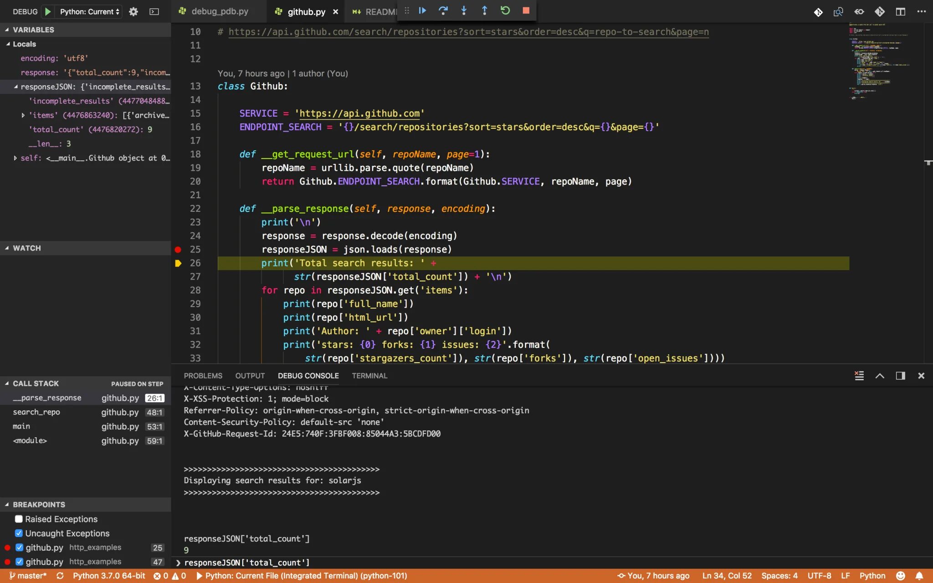The width and height of the screenshot is (933, 583).
Task: Switch to the TERMINAL panel tab
Action: point(369,376)
